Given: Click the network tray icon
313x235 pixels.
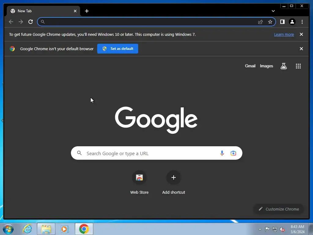Looking at the screenshot, I should tap(275, 229).
